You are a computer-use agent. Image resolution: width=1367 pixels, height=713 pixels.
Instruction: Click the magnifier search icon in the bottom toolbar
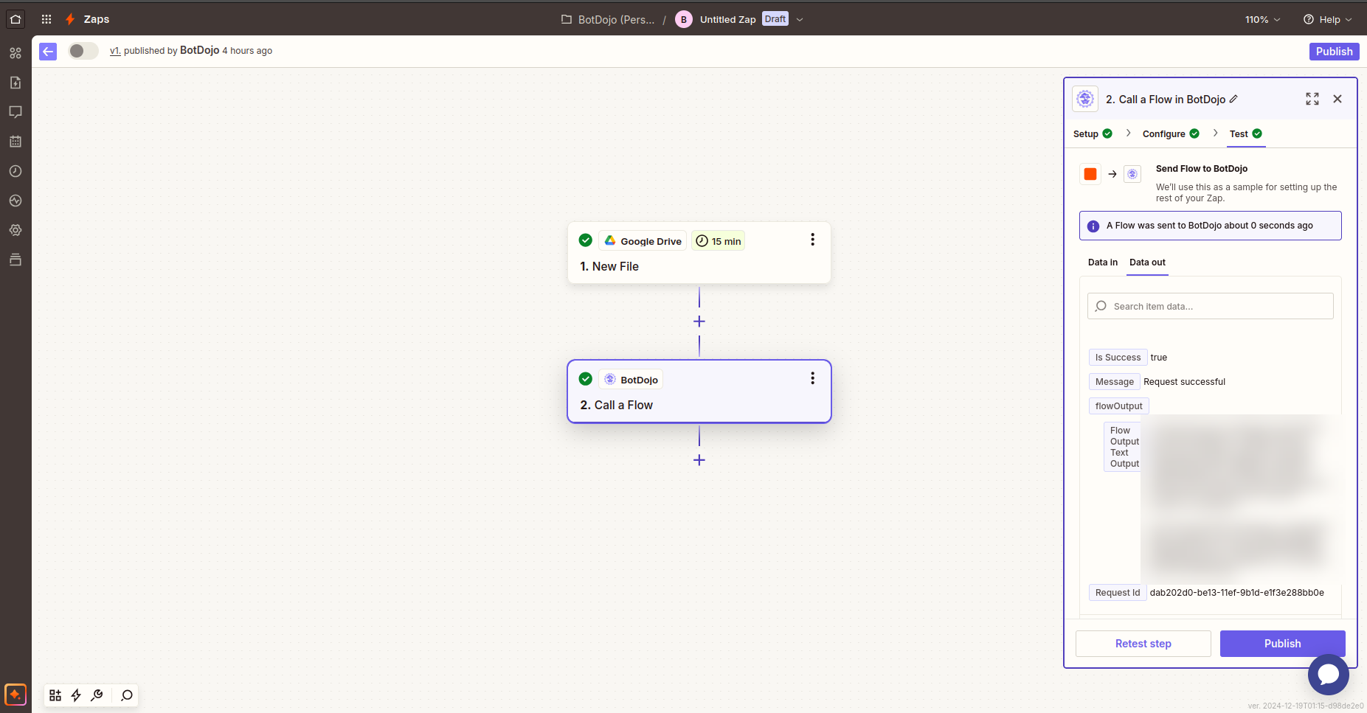pos(127,695)
